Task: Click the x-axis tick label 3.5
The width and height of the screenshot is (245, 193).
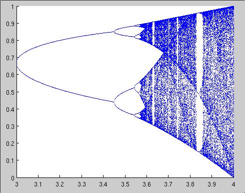Action: (x=125, y=184)
